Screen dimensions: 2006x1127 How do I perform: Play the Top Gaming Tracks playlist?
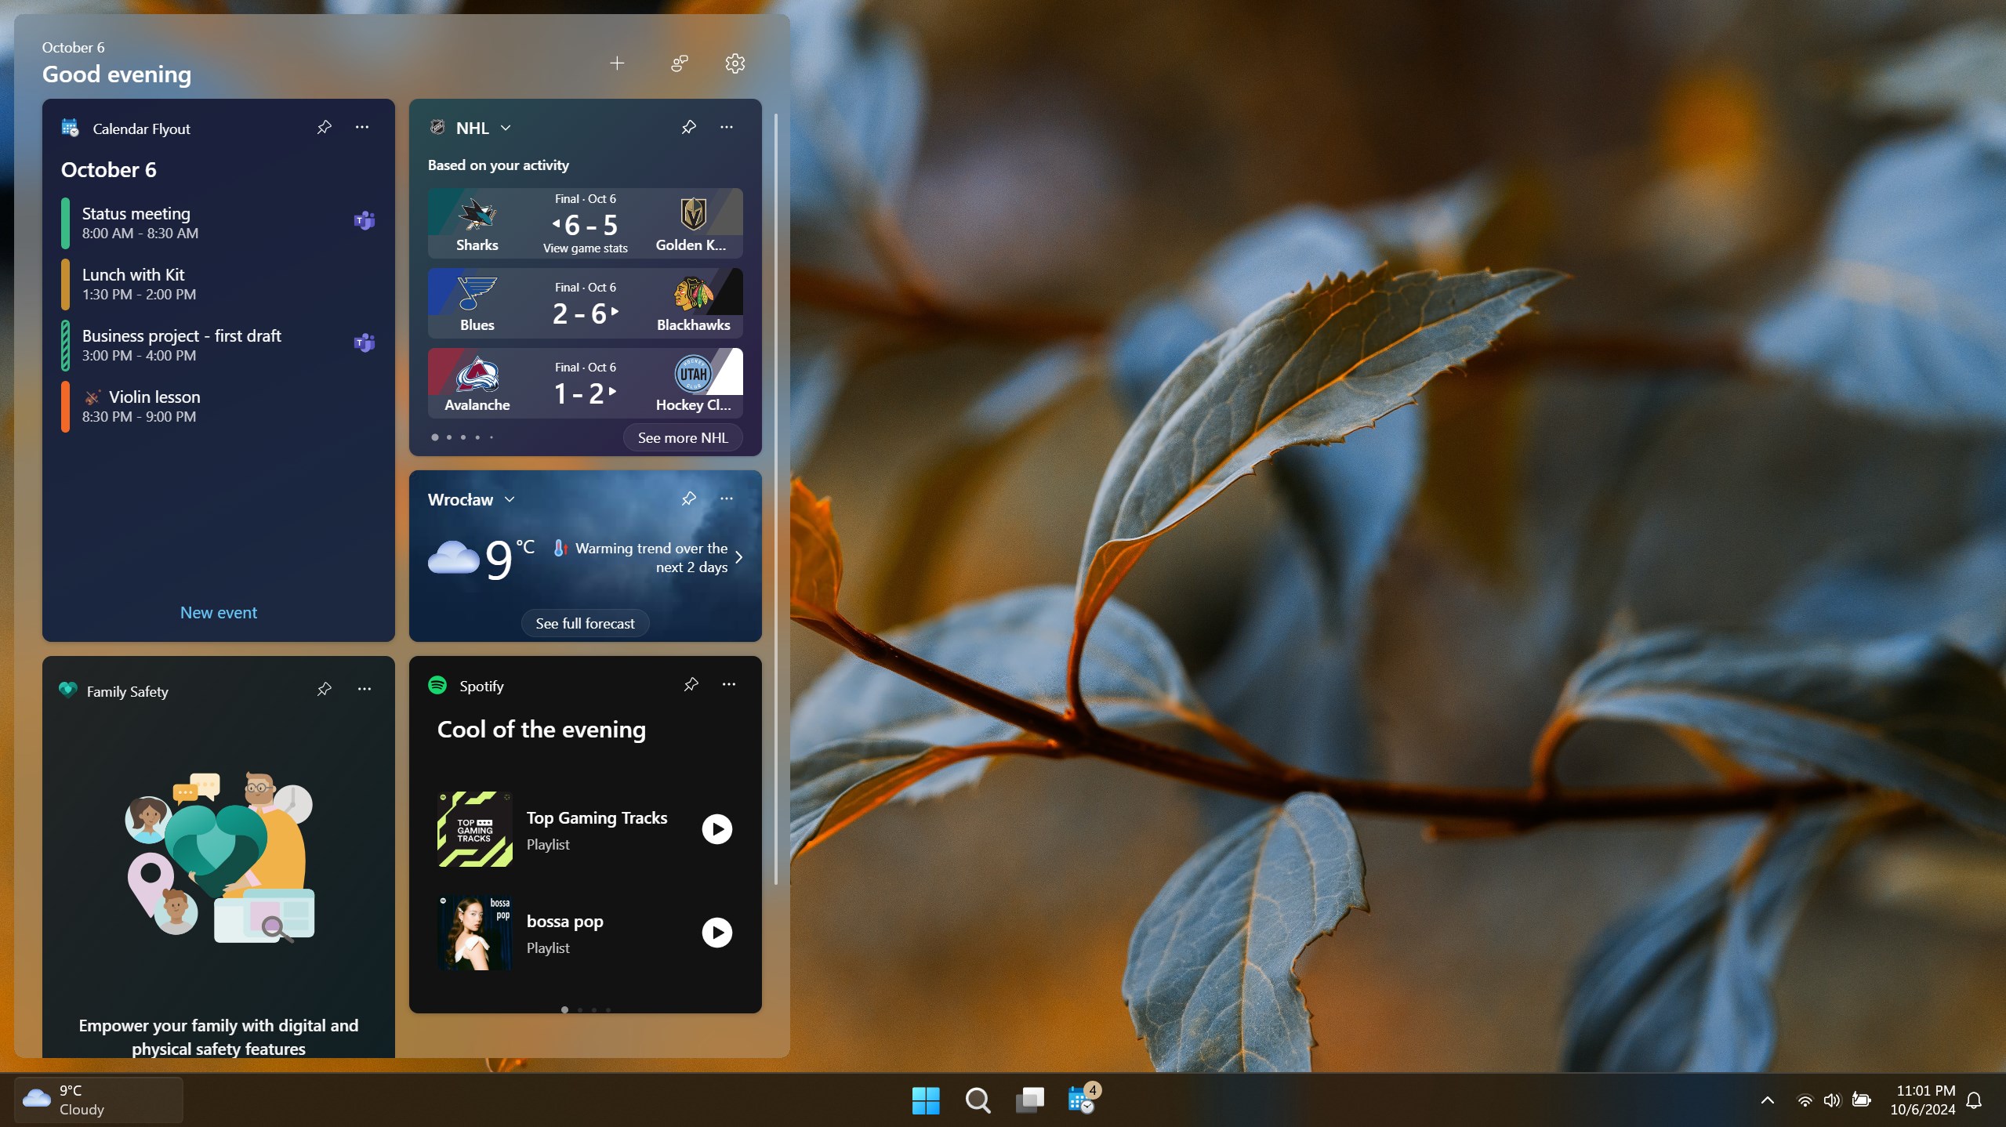pos(716,828)
